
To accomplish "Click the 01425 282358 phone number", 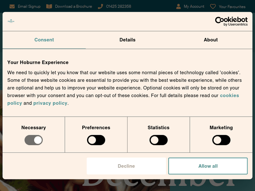I will pos(118,6).
